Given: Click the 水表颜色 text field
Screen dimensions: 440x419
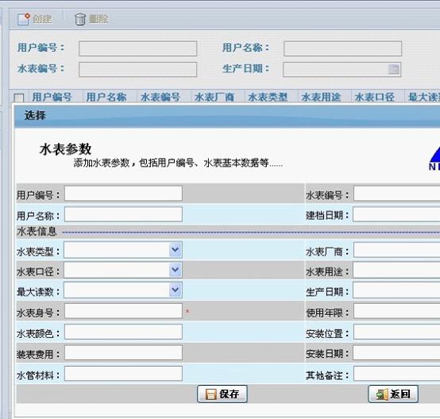Looking at the screenshot, I should click(123, 332).
